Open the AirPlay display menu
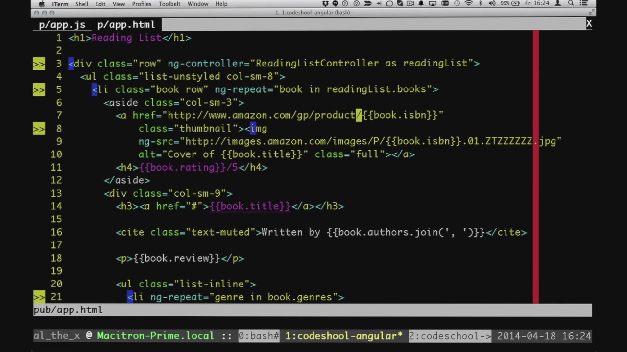 click(x=433, y=4)
